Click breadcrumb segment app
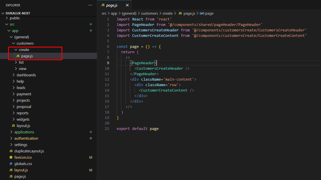The width and height of the screenshot is (321, 180). point(114,13)
